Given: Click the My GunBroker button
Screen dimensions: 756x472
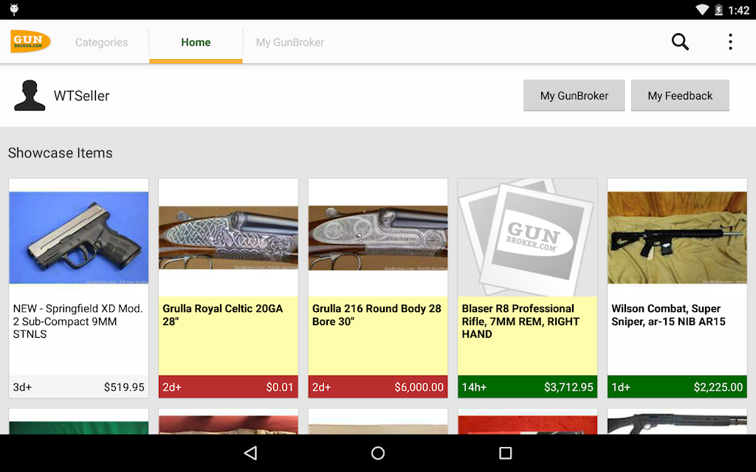Looking at the screenshot, I should pos(574,95).
